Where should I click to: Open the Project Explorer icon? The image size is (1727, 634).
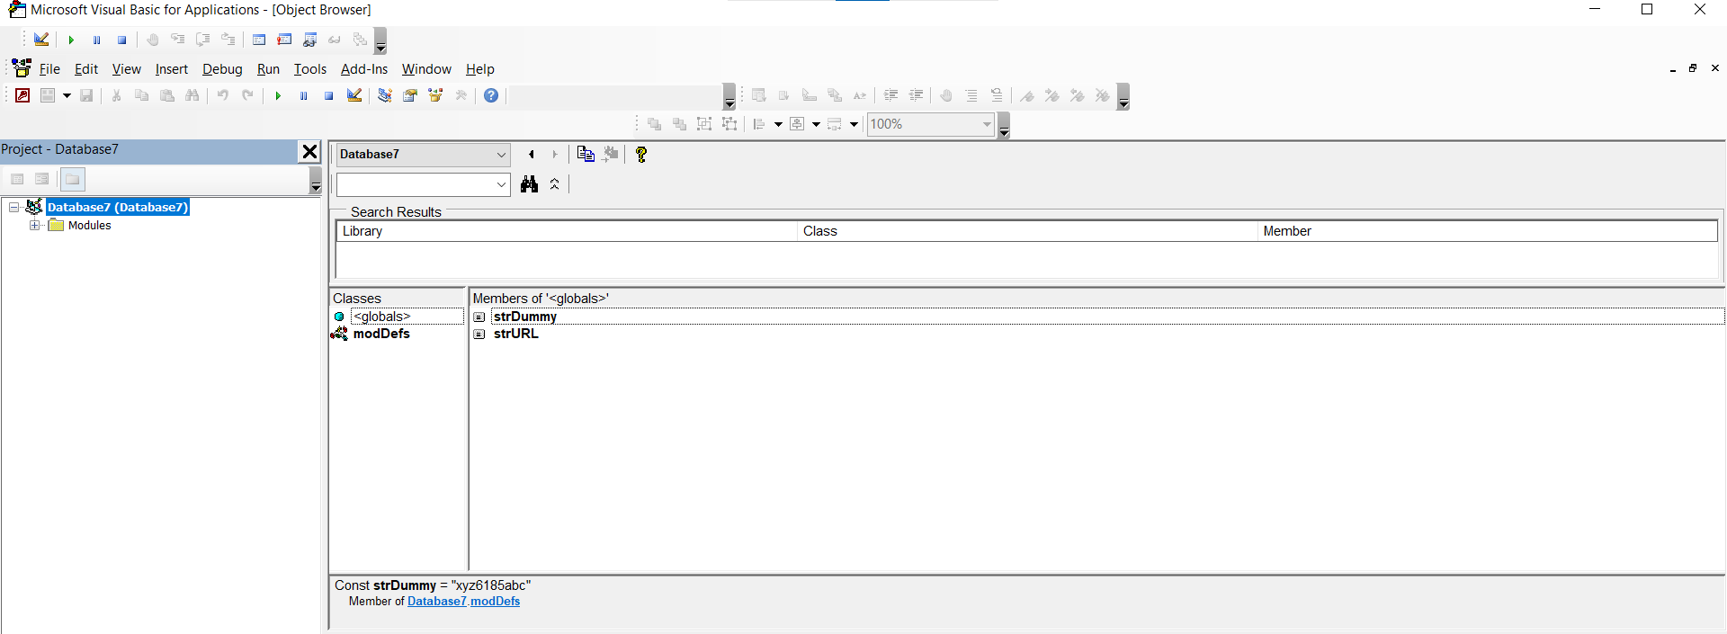[x=384, y=95]
